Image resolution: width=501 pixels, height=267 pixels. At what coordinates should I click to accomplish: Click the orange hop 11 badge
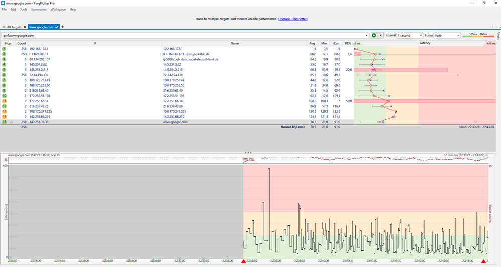click(x=4, y=101)
